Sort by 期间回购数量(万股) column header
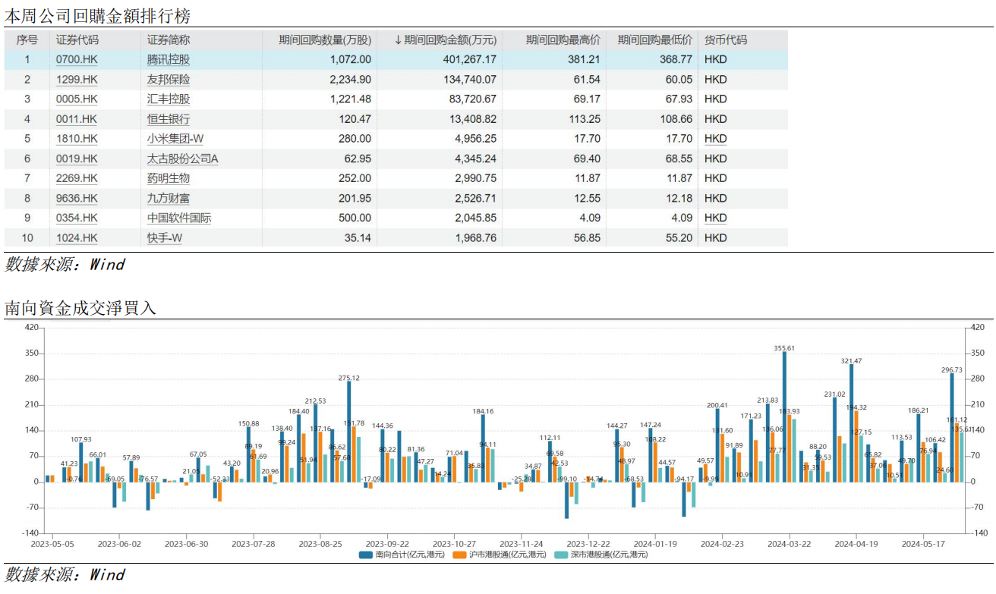 tap(325, 39)
